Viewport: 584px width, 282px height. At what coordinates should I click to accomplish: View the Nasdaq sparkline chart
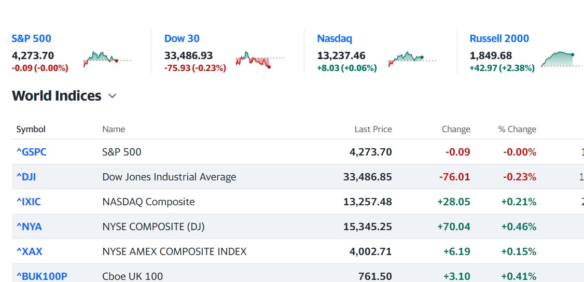412,59
